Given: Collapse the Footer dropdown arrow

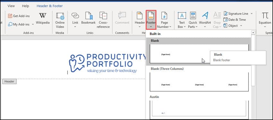Looking at the screenshot, I should 151,27.
